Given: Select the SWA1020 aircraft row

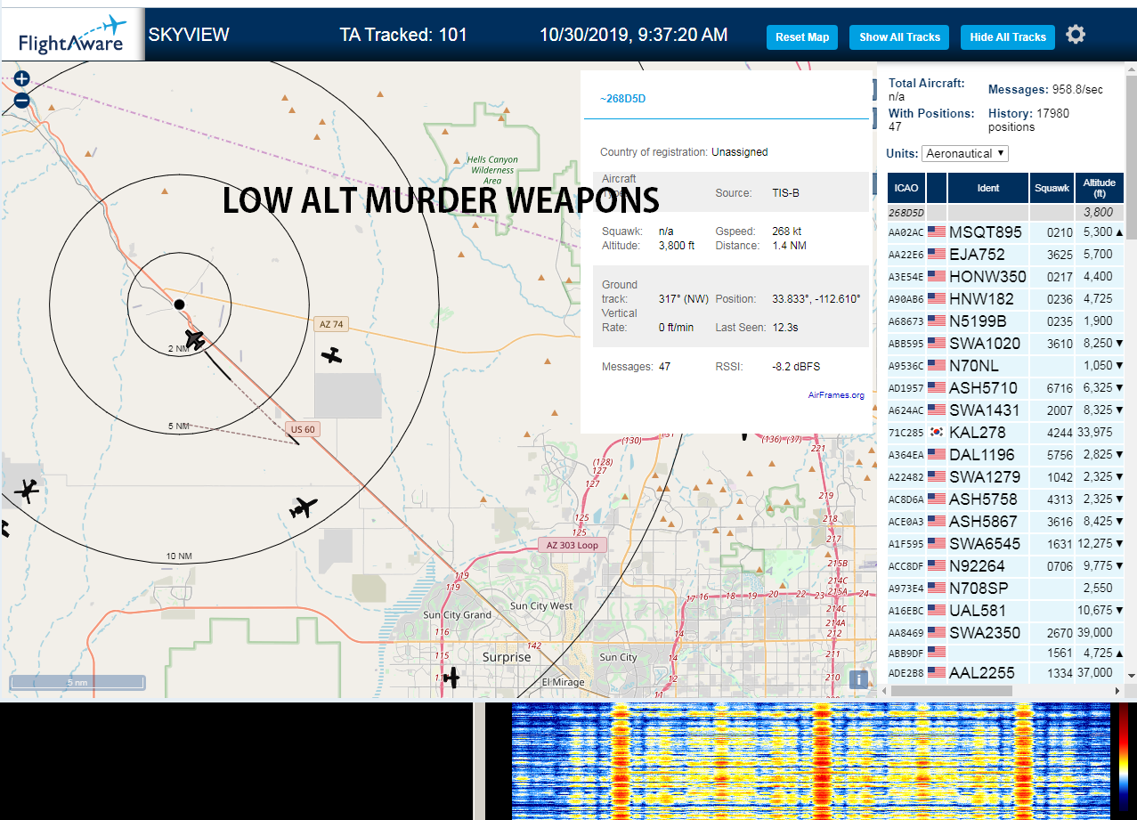Looking at the screenshot, I should click(1005, 343).
